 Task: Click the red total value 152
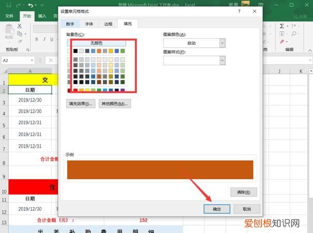[x=143, y=221]
